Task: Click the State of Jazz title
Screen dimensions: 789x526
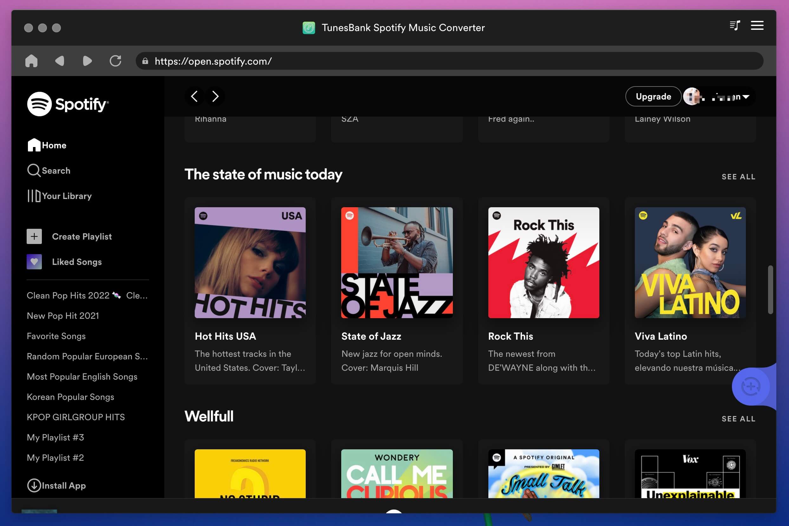Action: [x=371, y=337]
